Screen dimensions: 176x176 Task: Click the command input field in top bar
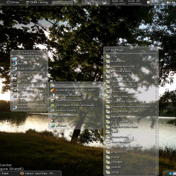tap(62, 2)
